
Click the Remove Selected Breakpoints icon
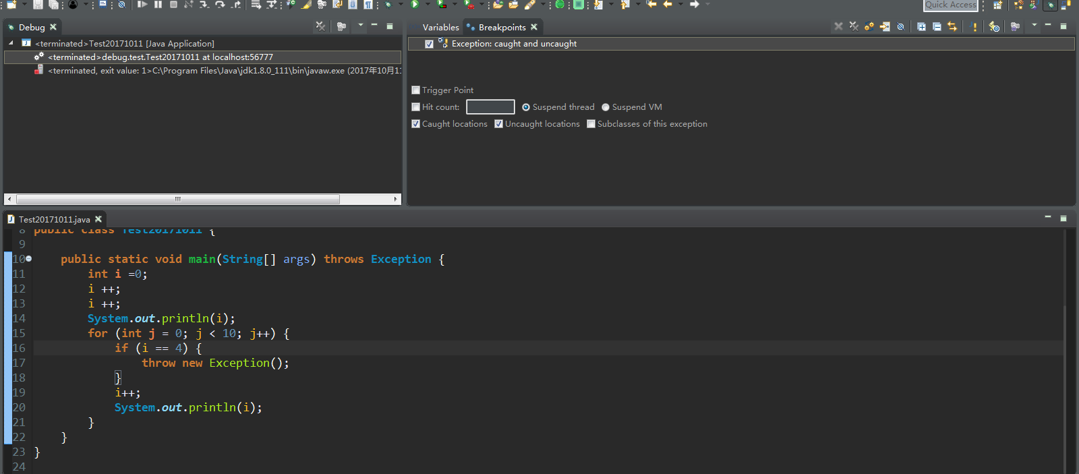pos(838,26)
